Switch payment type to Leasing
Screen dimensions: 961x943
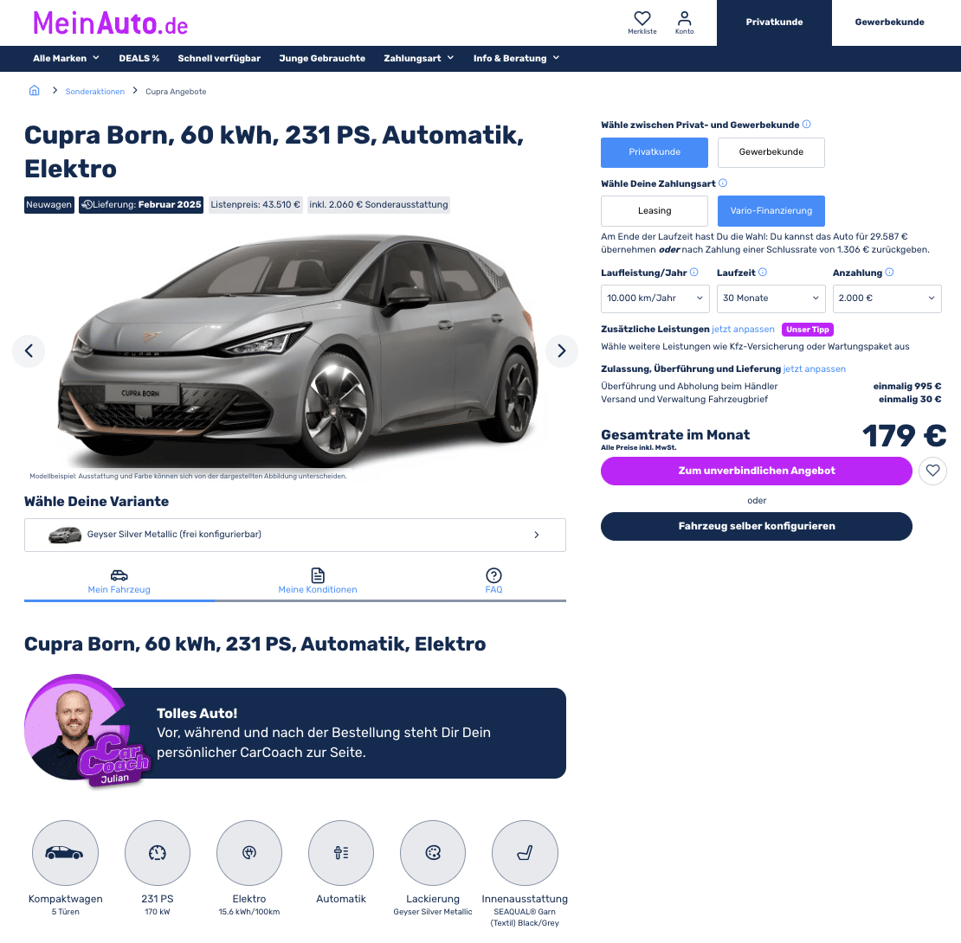pos(654,210)
